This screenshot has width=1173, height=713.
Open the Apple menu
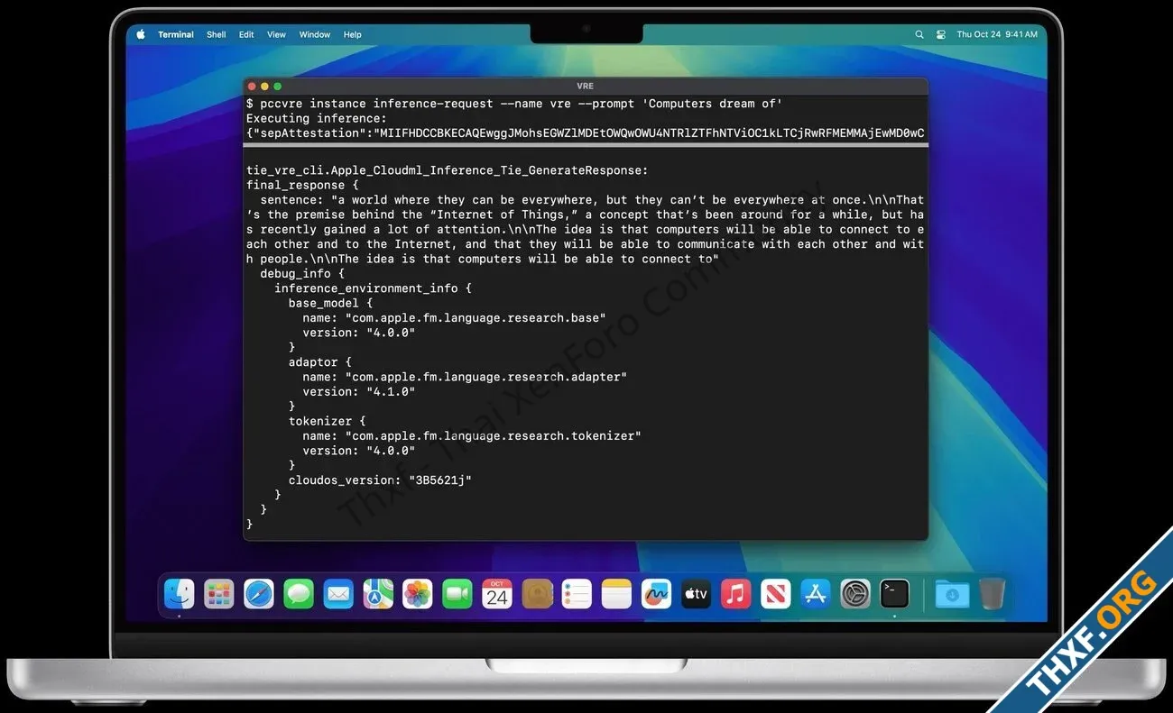[140, 33]
